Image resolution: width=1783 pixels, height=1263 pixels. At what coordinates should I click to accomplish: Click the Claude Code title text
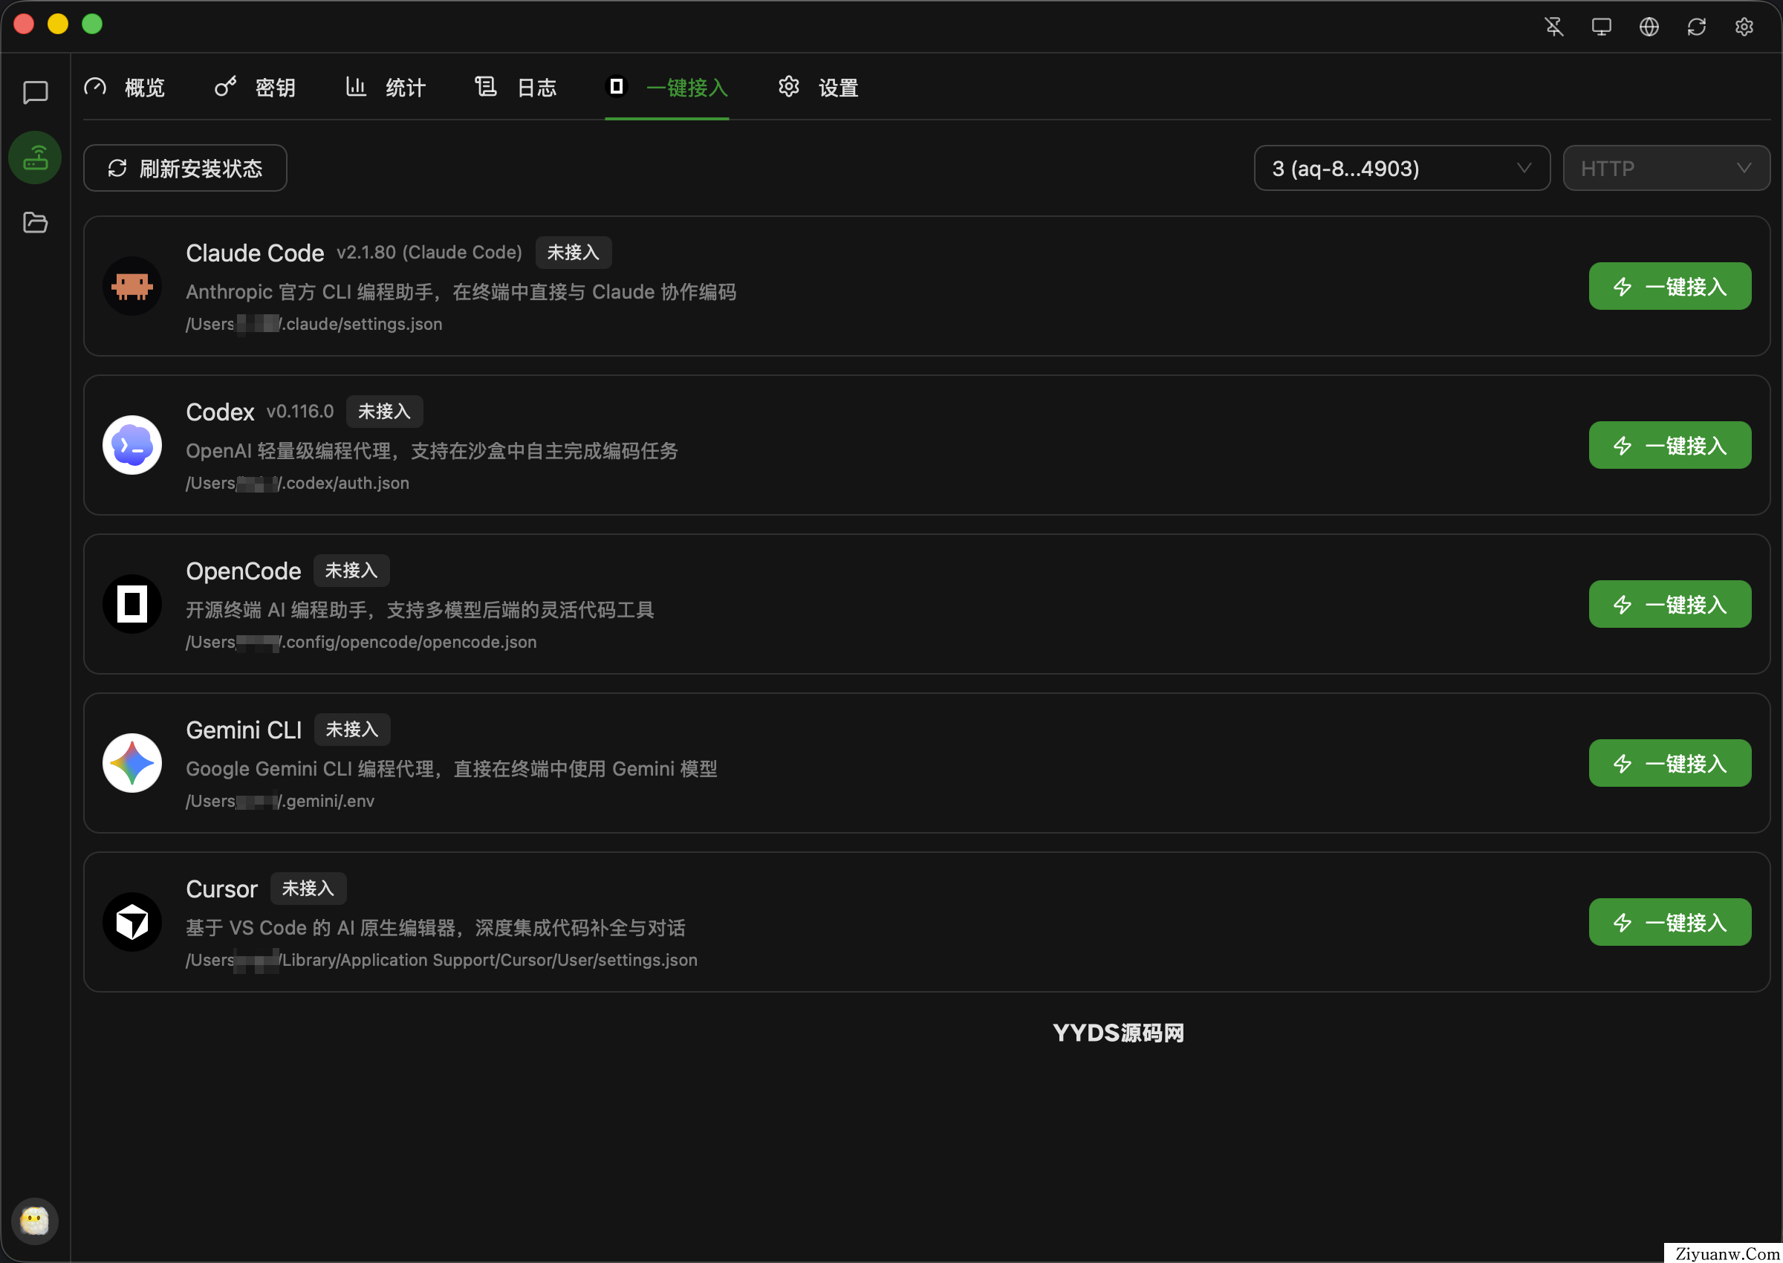point(255,253)
